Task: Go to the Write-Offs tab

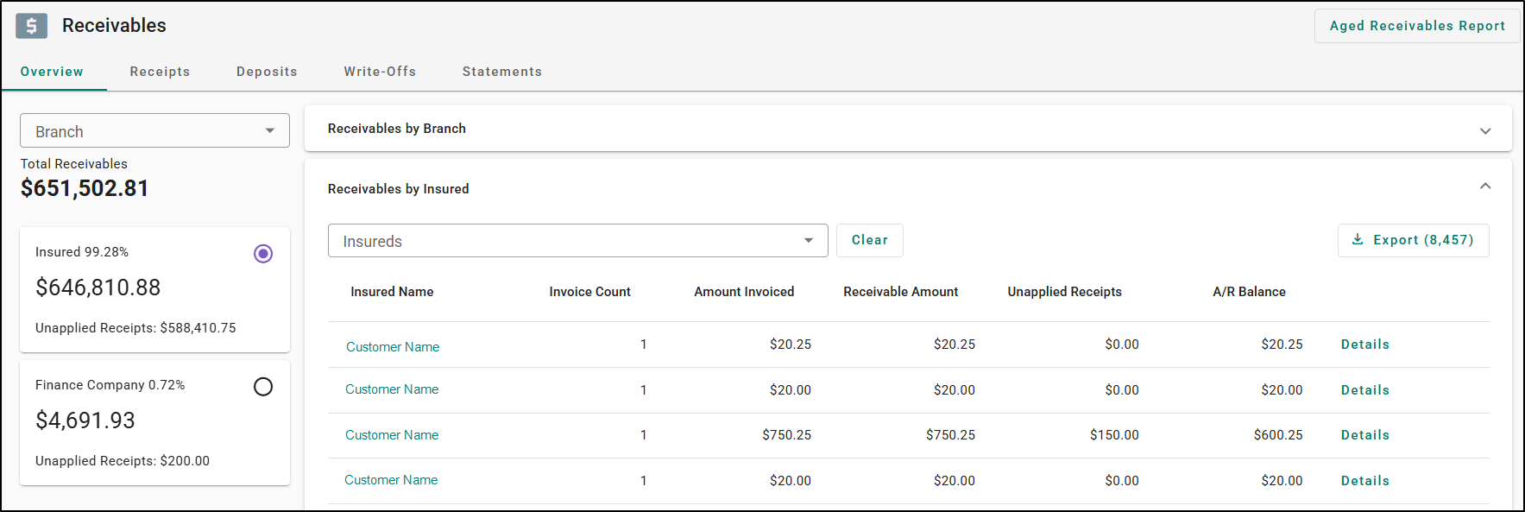Action: 380,72
